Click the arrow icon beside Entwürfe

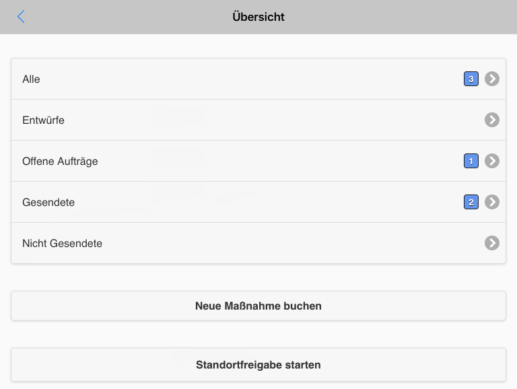tap(492, 120)
